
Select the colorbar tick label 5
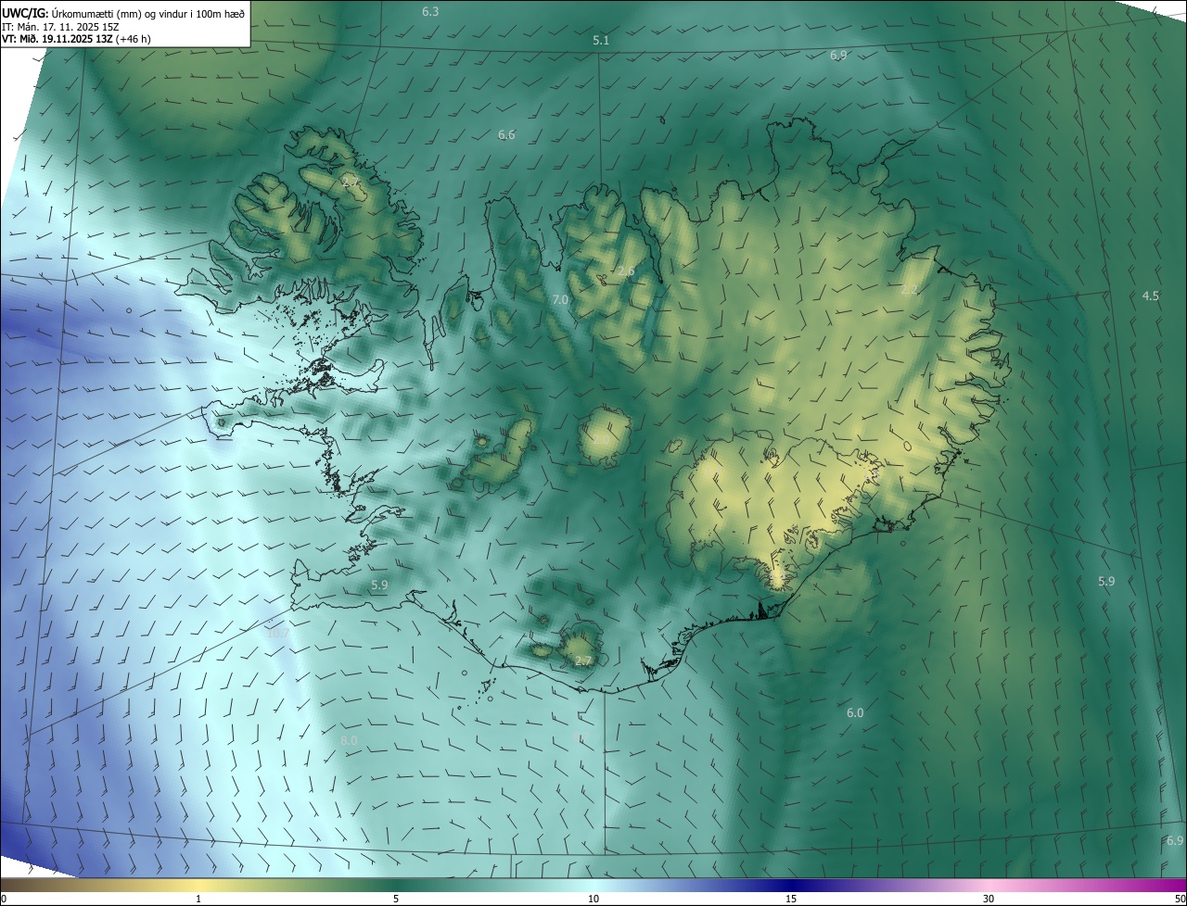coord(396,899)
